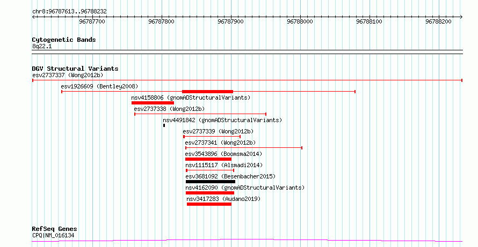Click the esv3543896 (Boomsma2014) variant label
Viewport: 478px width, 247px height.
tap(223, 154)
